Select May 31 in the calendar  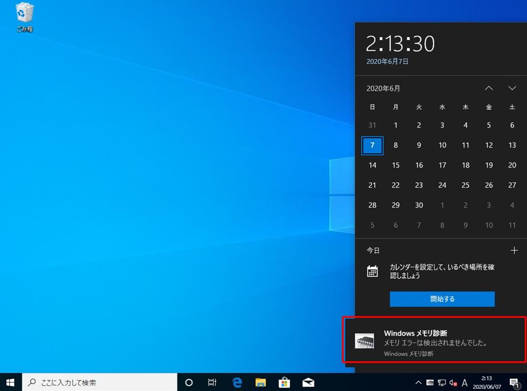tap(372, 125)
